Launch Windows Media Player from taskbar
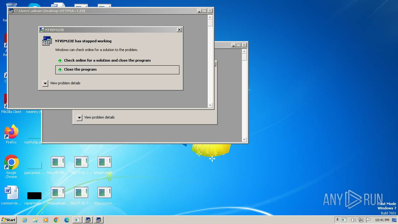The width and height of the screenshot is (398, 224). coord(46,220)
